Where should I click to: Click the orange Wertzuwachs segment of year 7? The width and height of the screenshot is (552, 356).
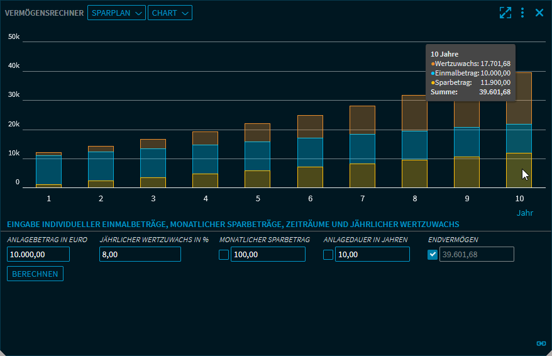(363, 120)
